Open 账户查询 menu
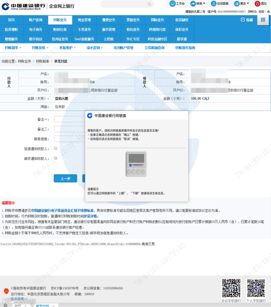Image resolution: width=271 pixels, height=307 pixels. [36, 20]
